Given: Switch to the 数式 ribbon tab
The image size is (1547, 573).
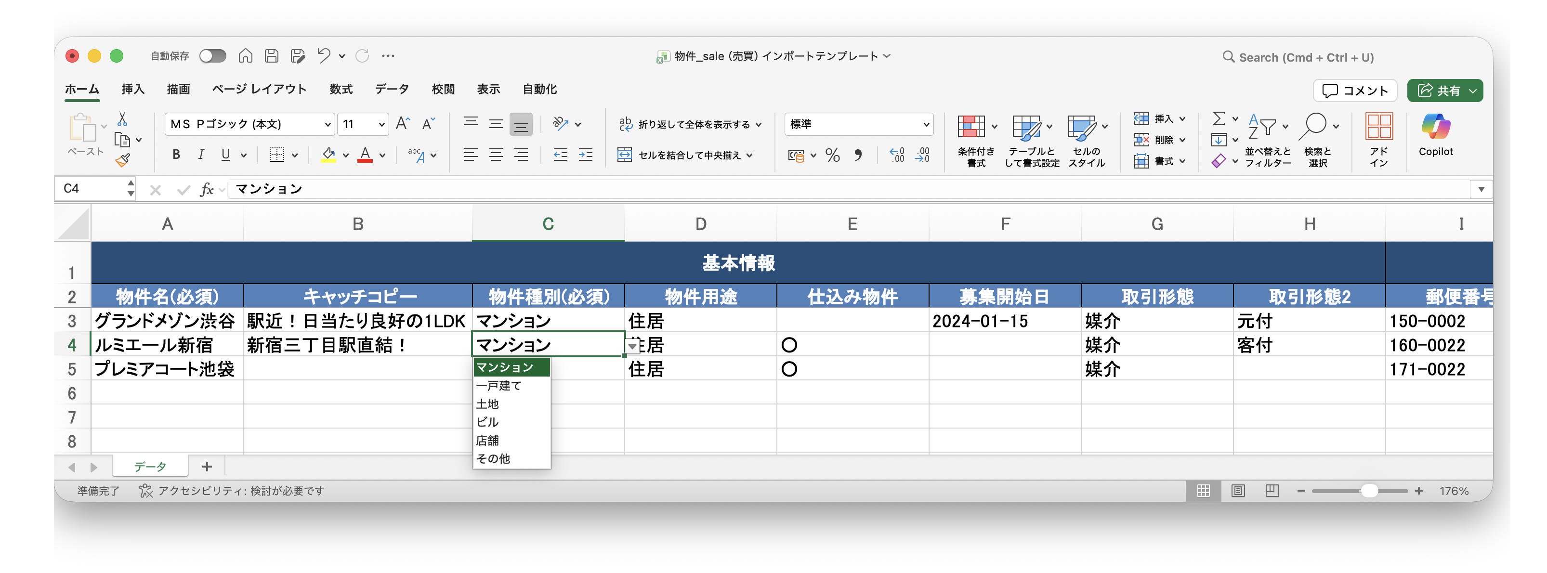Looking at the screenshot, I should point(340,89).
